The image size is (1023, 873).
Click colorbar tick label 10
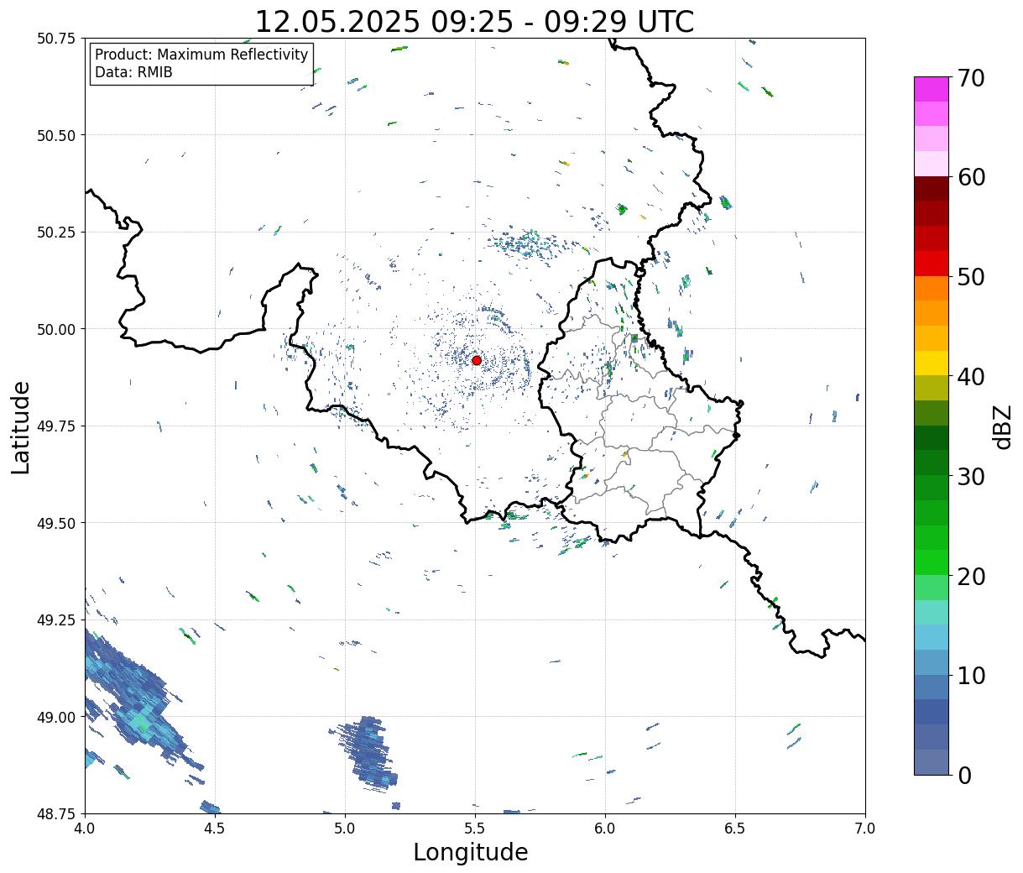pyautogui.click(x=971, y=675)
